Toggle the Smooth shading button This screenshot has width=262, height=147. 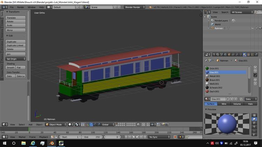click(11, 67)
